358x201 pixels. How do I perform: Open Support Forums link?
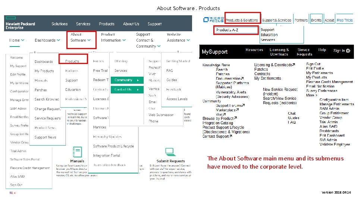[x=230, y=105]
